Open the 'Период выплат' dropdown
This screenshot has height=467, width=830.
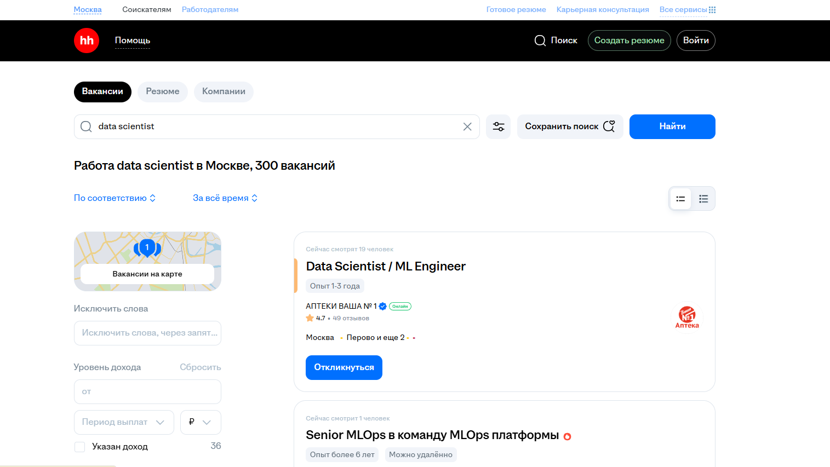[x=124, y=422]
